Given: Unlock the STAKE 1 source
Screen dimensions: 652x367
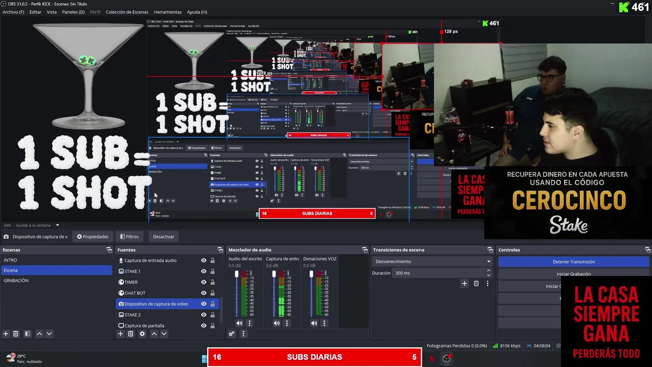Looking at the screenshot, I should 212,271.
